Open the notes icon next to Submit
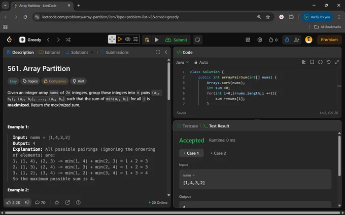The height and width of the screenshot is (215, 345). [197, 39]
